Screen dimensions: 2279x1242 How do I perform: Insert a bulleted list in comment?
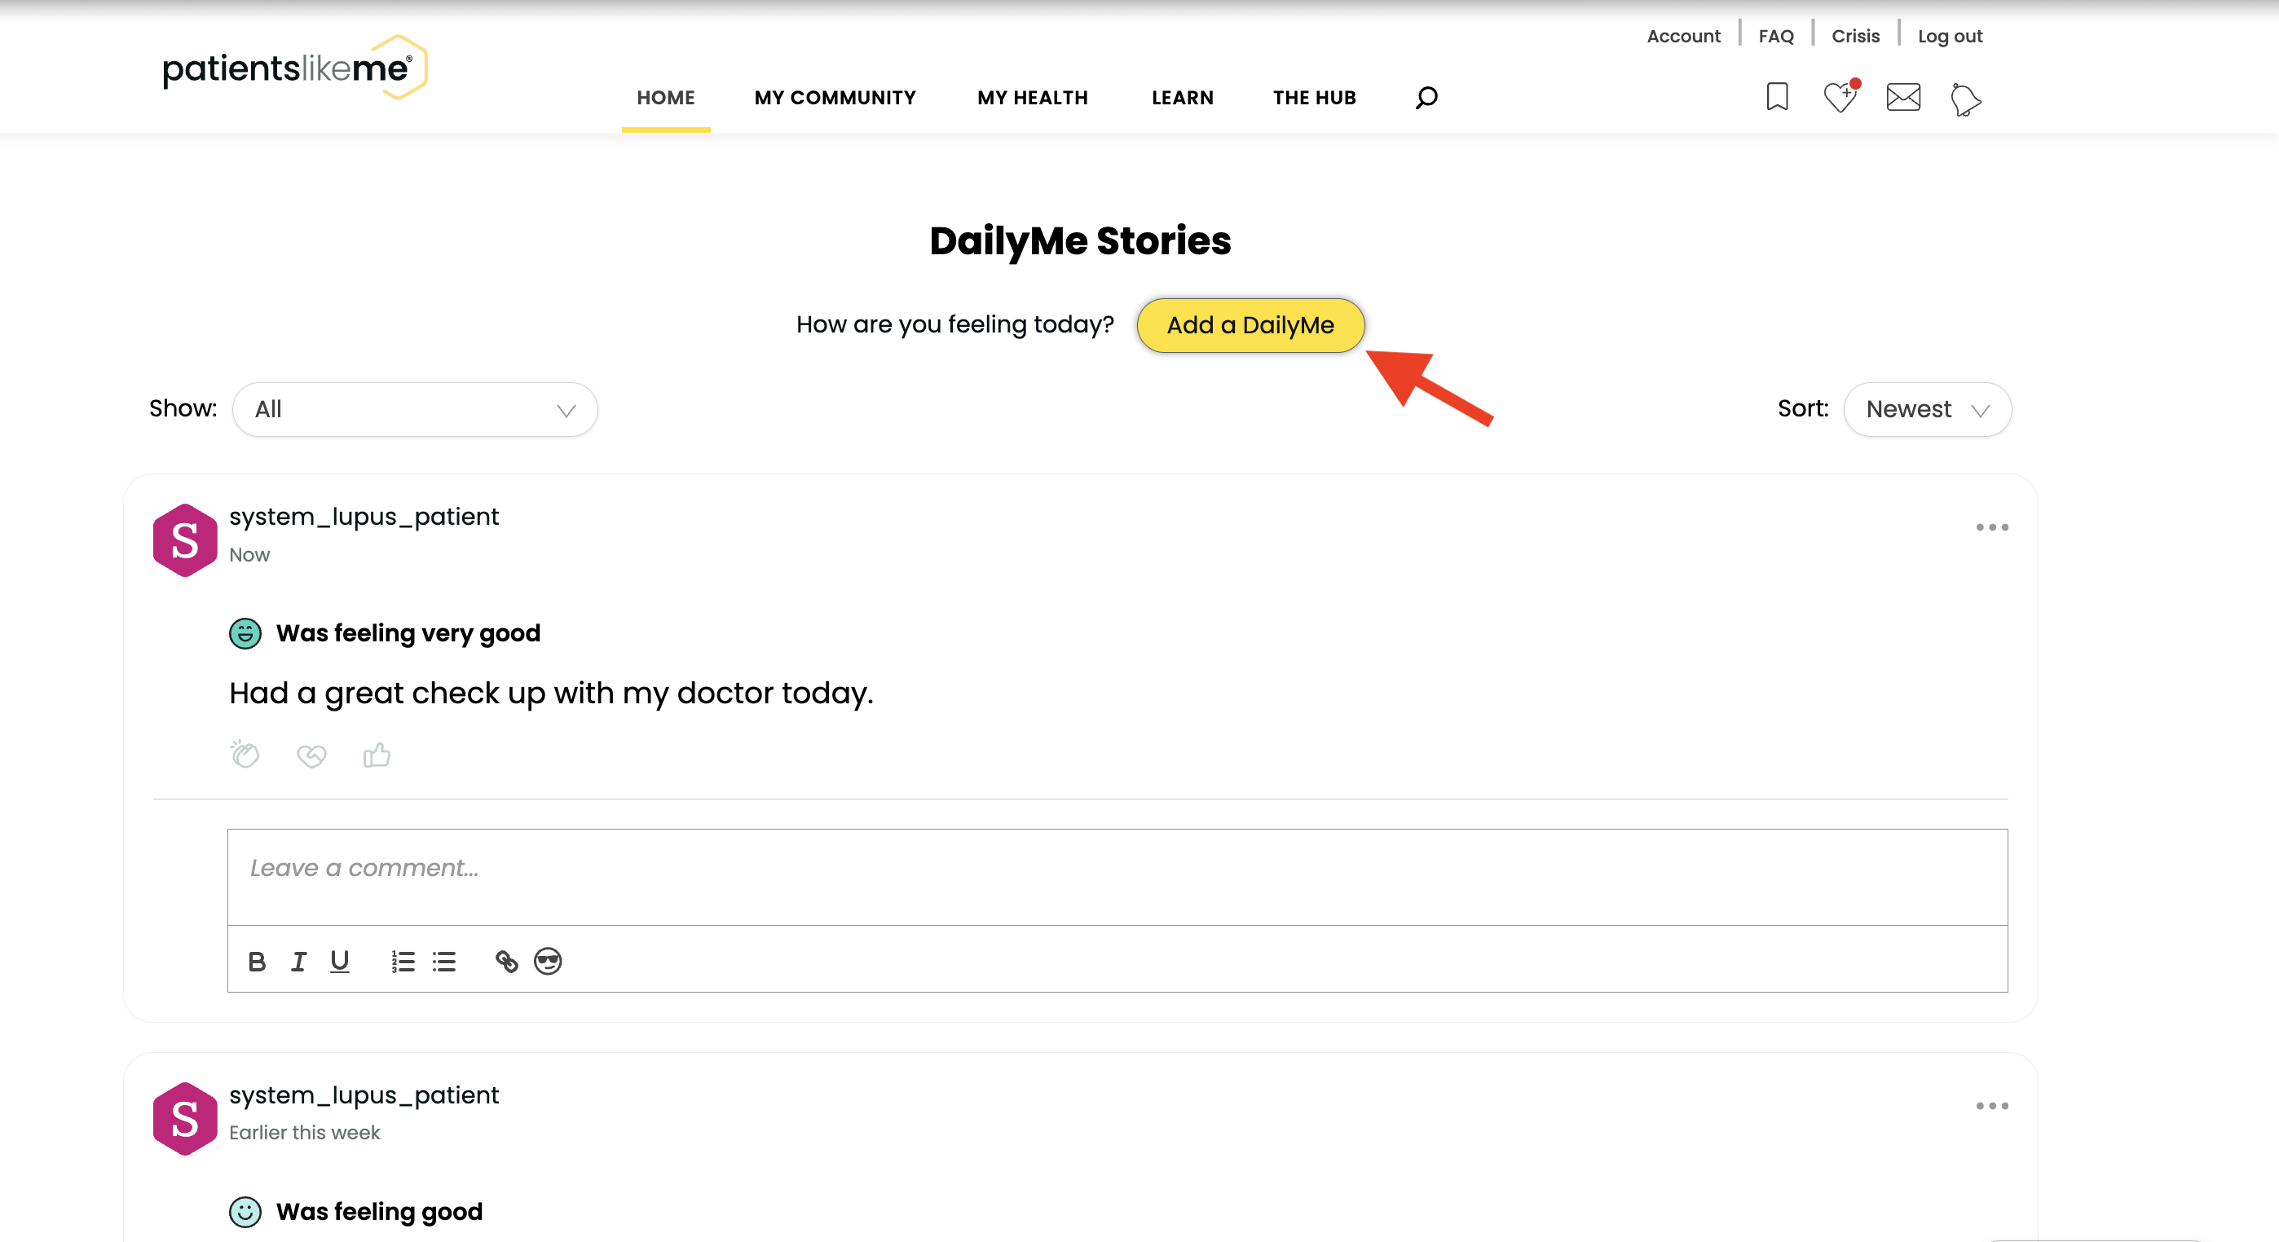tap(444, 962)
